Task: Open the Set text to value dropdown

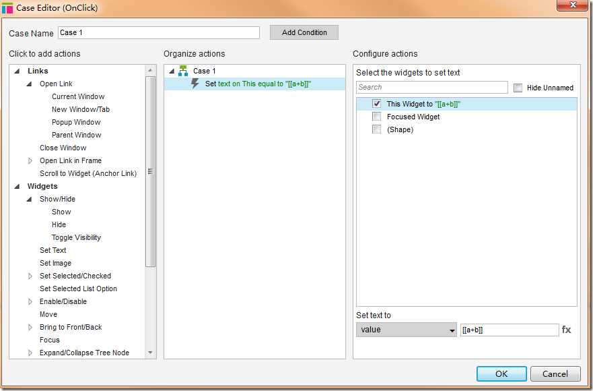Action: 406,330
